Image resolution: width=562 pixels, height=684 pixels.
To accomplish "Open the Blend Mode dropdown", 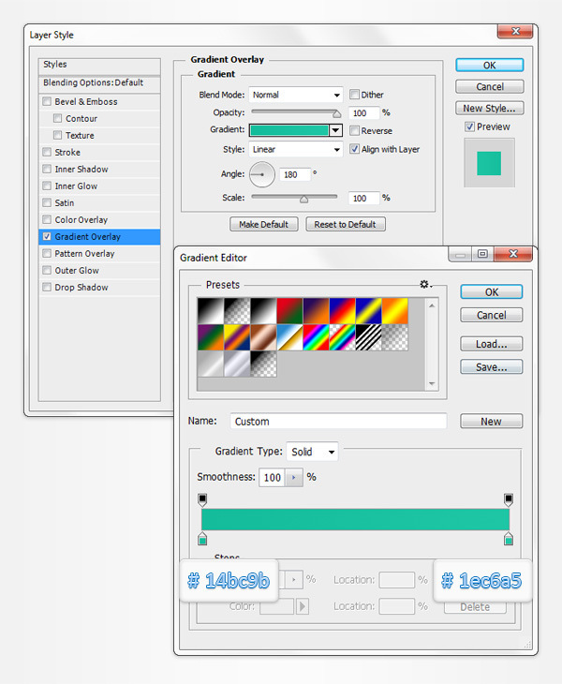I will tap(296, 95).
